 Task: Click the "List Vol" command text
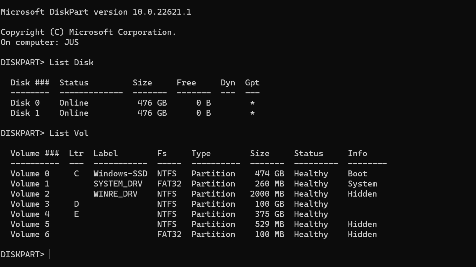pyautogui.click(x=69, y=133)
